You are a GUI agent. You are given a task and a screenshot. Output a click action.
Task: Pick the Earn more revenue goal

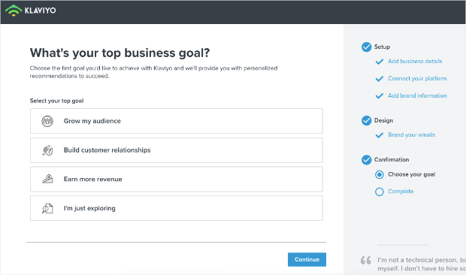tap(176, 179)
